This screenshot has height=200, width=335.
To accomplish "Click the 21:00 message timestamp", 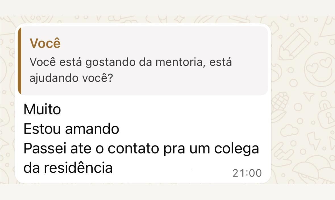I will pyautogui.click(x=247, y=173).
